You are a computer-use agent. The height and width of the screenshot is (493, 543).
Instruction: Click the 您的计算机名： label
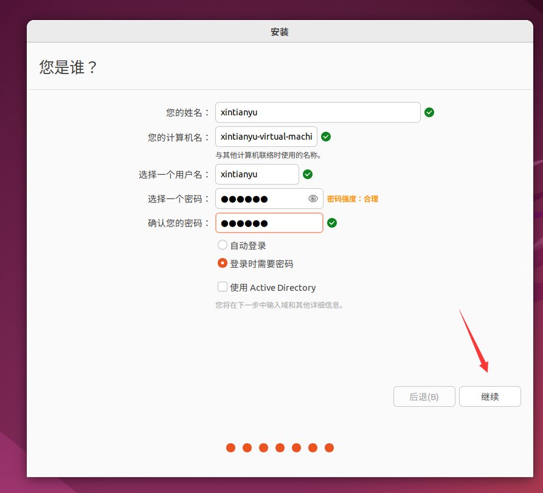pos(179,137)
